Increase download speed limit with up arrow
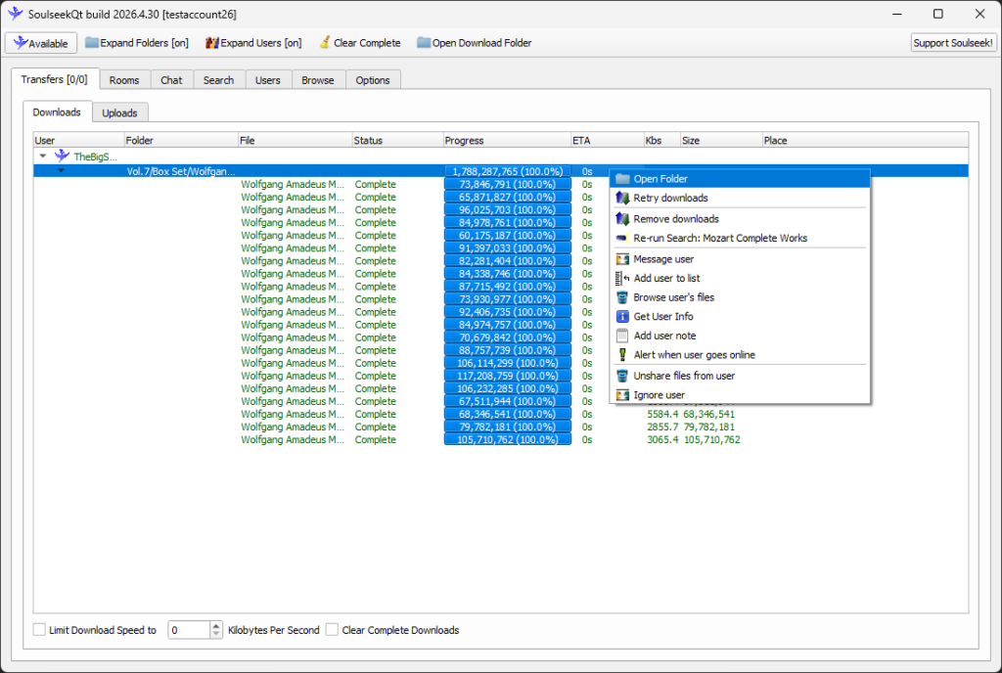 tap(216, 626)
